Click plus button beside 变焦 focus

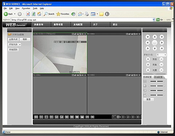pyautogui.click(x=148, y=65)
